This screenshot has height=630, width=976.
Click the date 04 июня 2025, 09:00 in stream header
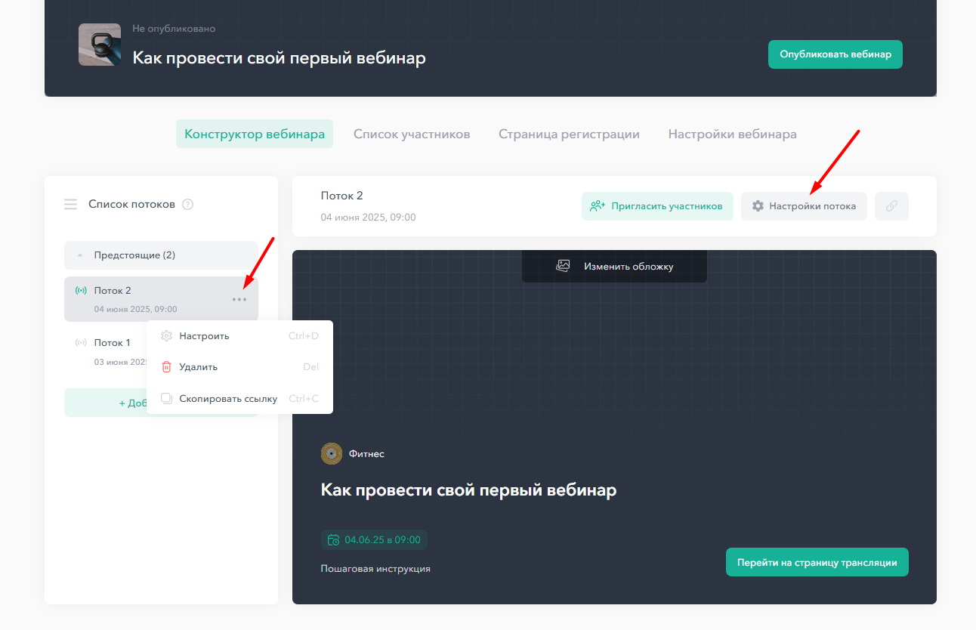click(x=369, y=218)
